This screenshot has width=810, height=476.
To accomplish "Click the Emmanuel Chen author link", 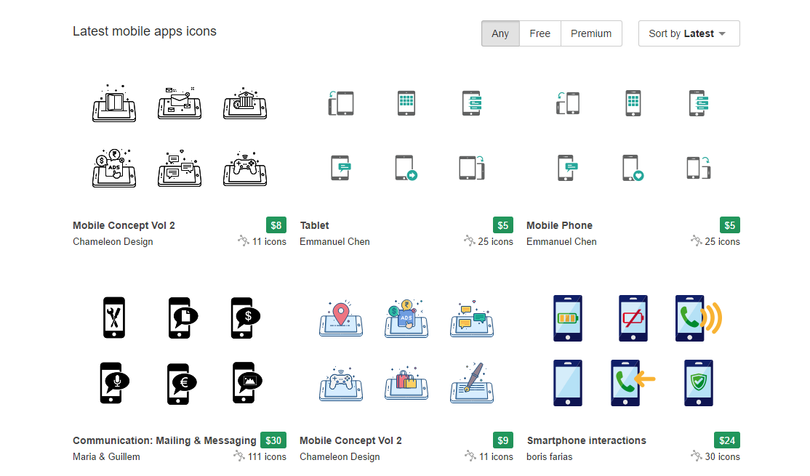I will 334,241.
